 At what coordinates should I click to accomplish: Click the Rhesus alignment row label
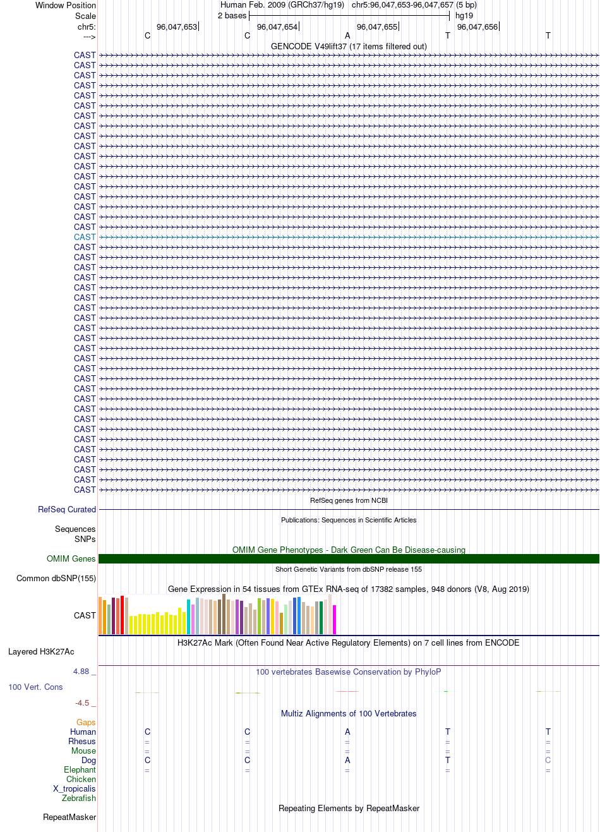point(82,741)
